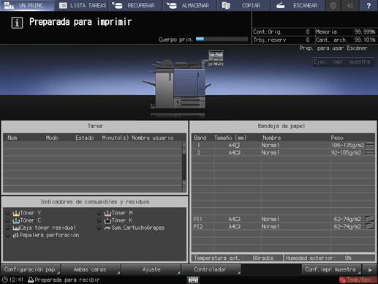378x284 pixels.
Task: Click the Papelera perforación icon
Action: [x=16, y=235]
